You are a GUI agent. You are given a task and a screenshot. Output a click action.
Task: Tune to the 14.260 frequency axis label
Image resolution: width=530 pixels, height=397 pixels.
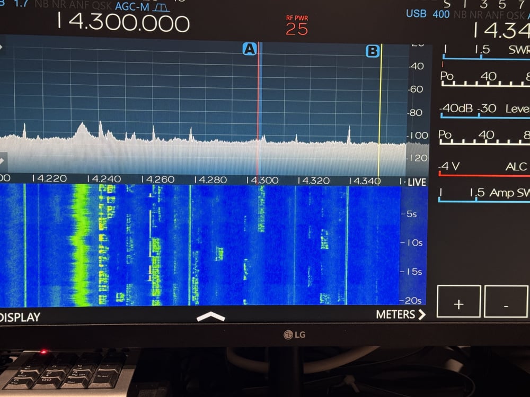[x=157, y=179]
